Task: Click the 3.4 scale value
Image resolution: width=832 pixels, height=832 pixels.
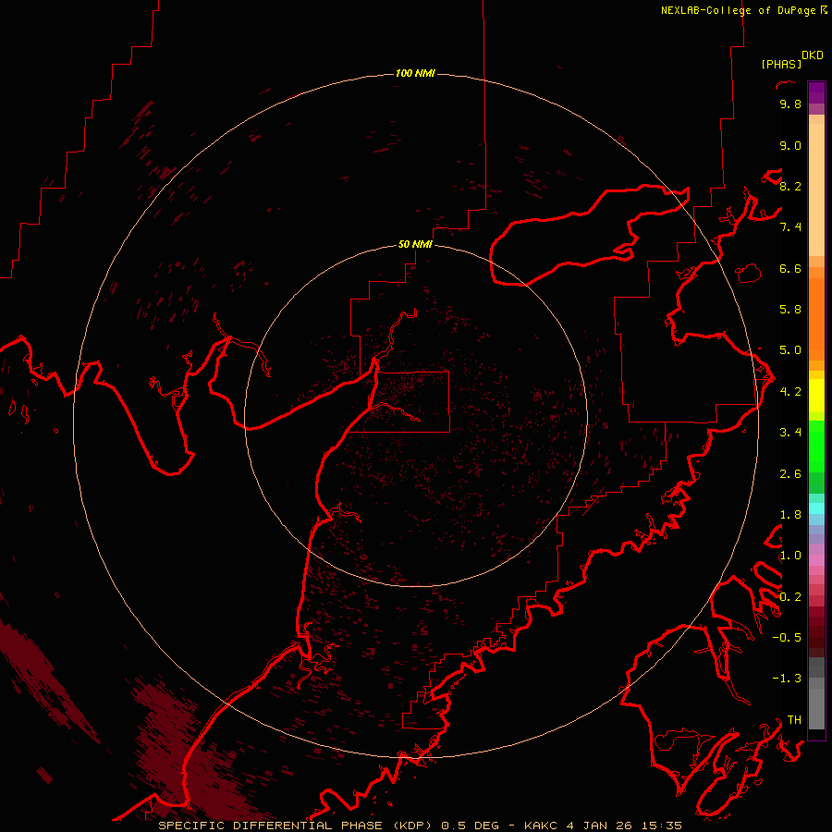Action: (x=790, y=433)
